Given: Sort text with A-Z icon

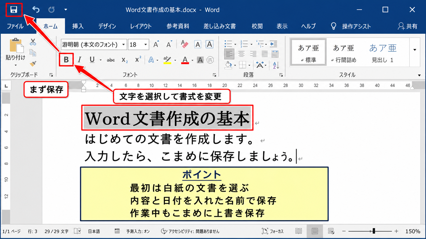Looking at the screenshot, I should [x=276, y=65].
